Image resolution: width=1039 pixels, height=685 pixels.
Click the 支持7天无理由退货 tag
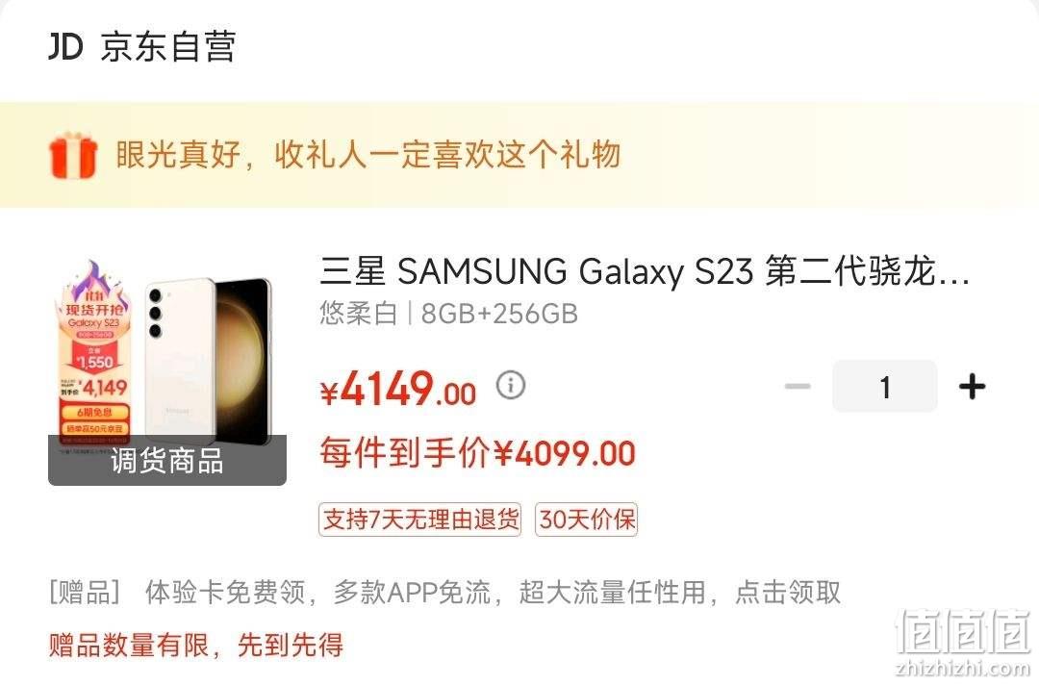419,519
